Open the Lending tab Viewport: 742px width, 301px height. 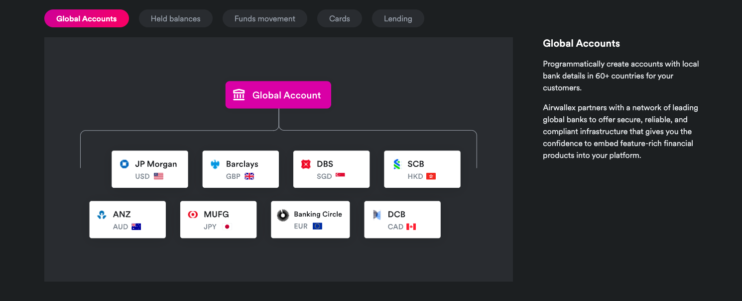pyautogui.click(x=398, y=19)
